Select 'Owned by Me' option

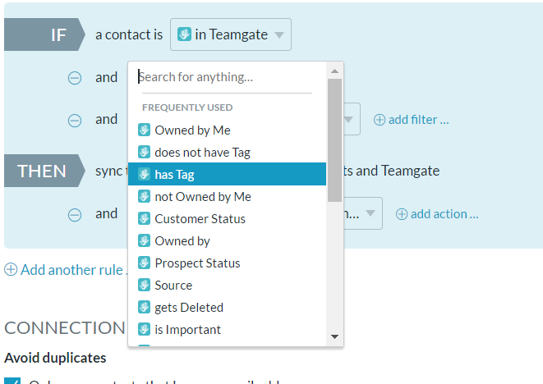228,130
